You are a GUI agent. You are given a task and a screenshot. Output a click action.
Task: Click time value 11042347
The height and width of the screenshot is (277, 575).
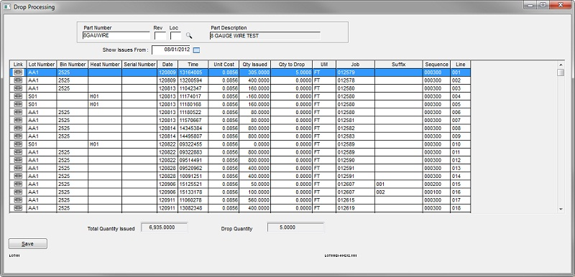pos(193,88)
